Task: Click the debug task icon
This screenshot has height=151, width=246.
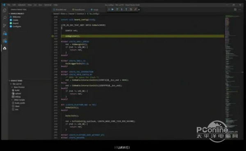Action: [x=13, y=97]
